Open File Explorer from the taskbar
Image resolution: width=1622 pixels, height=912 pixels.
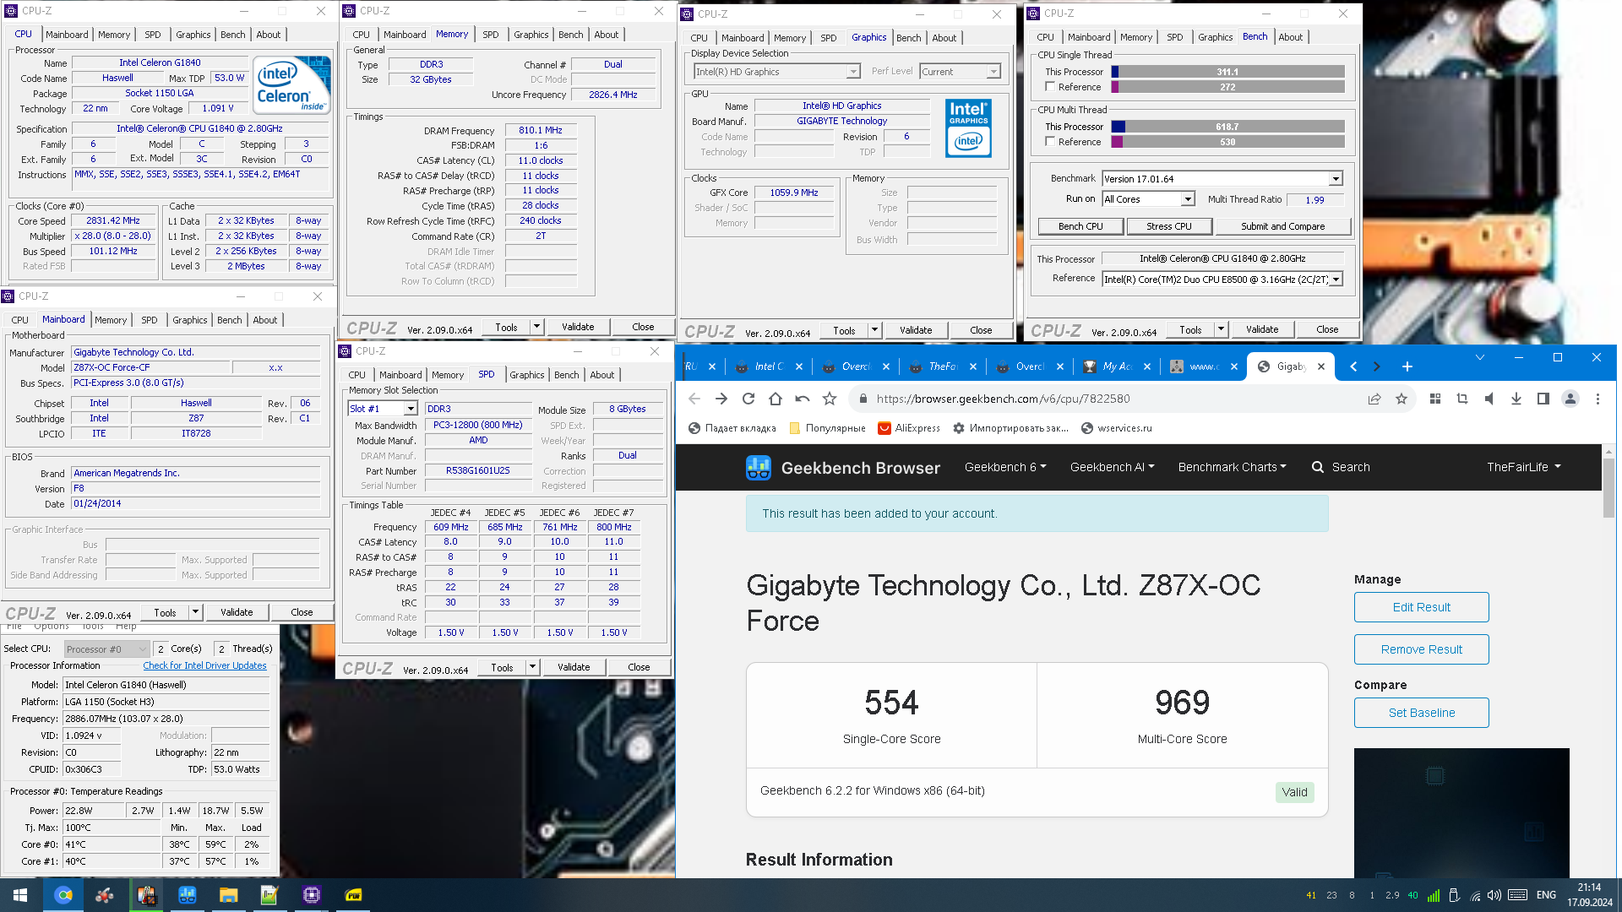[228, 895]
